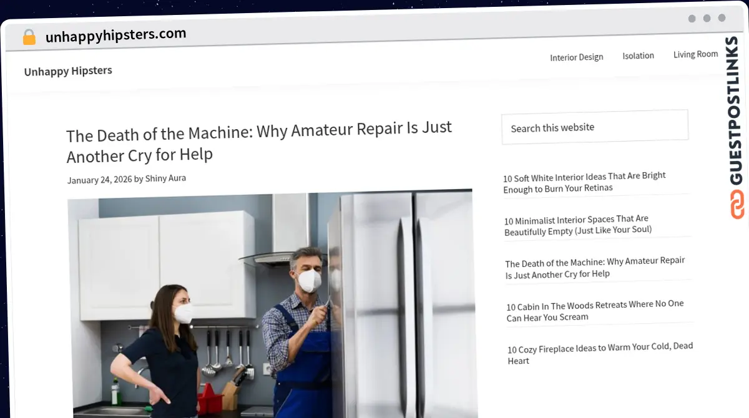The height and width of the screenshot is (418, 749).
Task: Click the middle gray window dot
Action: tap(707, 19)
